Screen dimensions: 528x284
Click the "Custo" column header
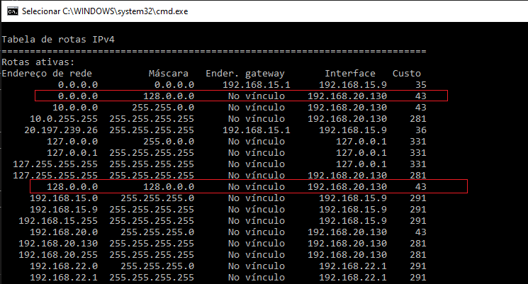[x=406, y=73]
